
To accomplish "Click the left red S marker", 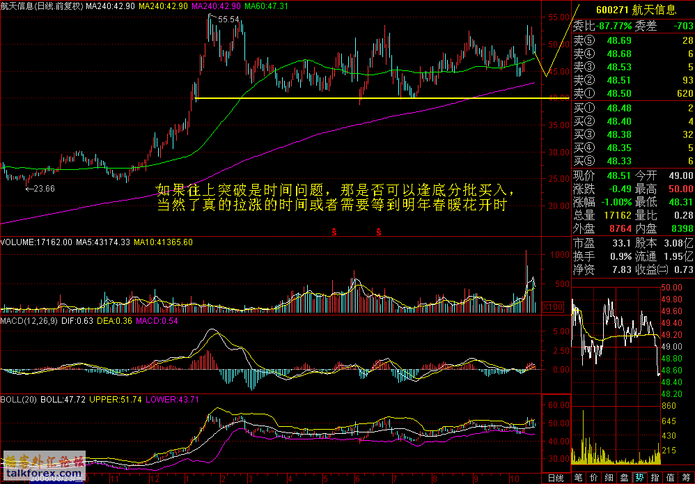I will pos(334,231).
